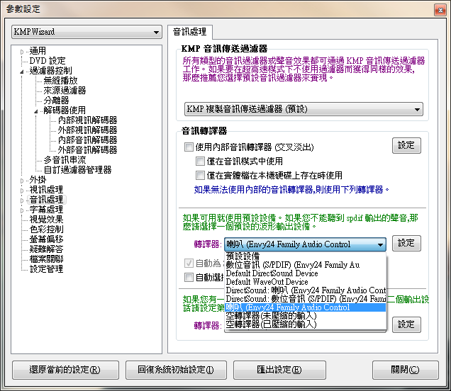451x391 pixels.
Task: Expand the 通用 tree node
Action: pos(22,52)
